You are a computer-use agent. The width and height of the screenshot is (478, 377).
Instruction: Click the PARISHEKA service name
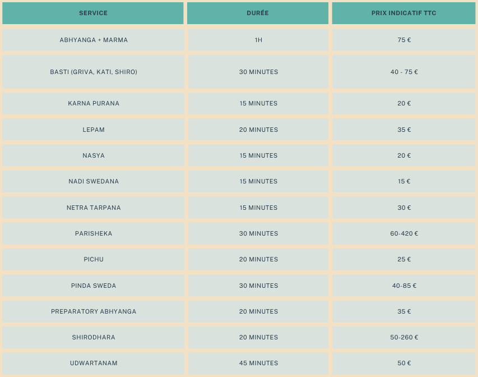(94, 233)
